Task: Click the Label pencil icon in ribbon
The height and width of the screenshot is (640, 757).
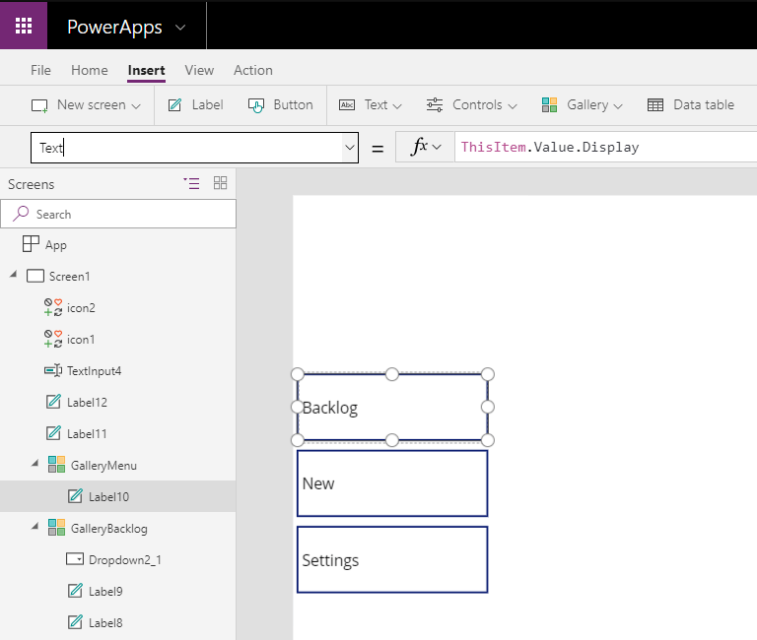Action: tap(174, 104)
